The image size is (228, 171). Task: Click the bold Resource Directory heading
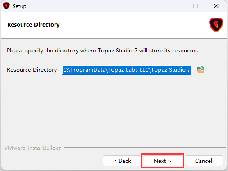pyautogui.click(x=33, y=25)
